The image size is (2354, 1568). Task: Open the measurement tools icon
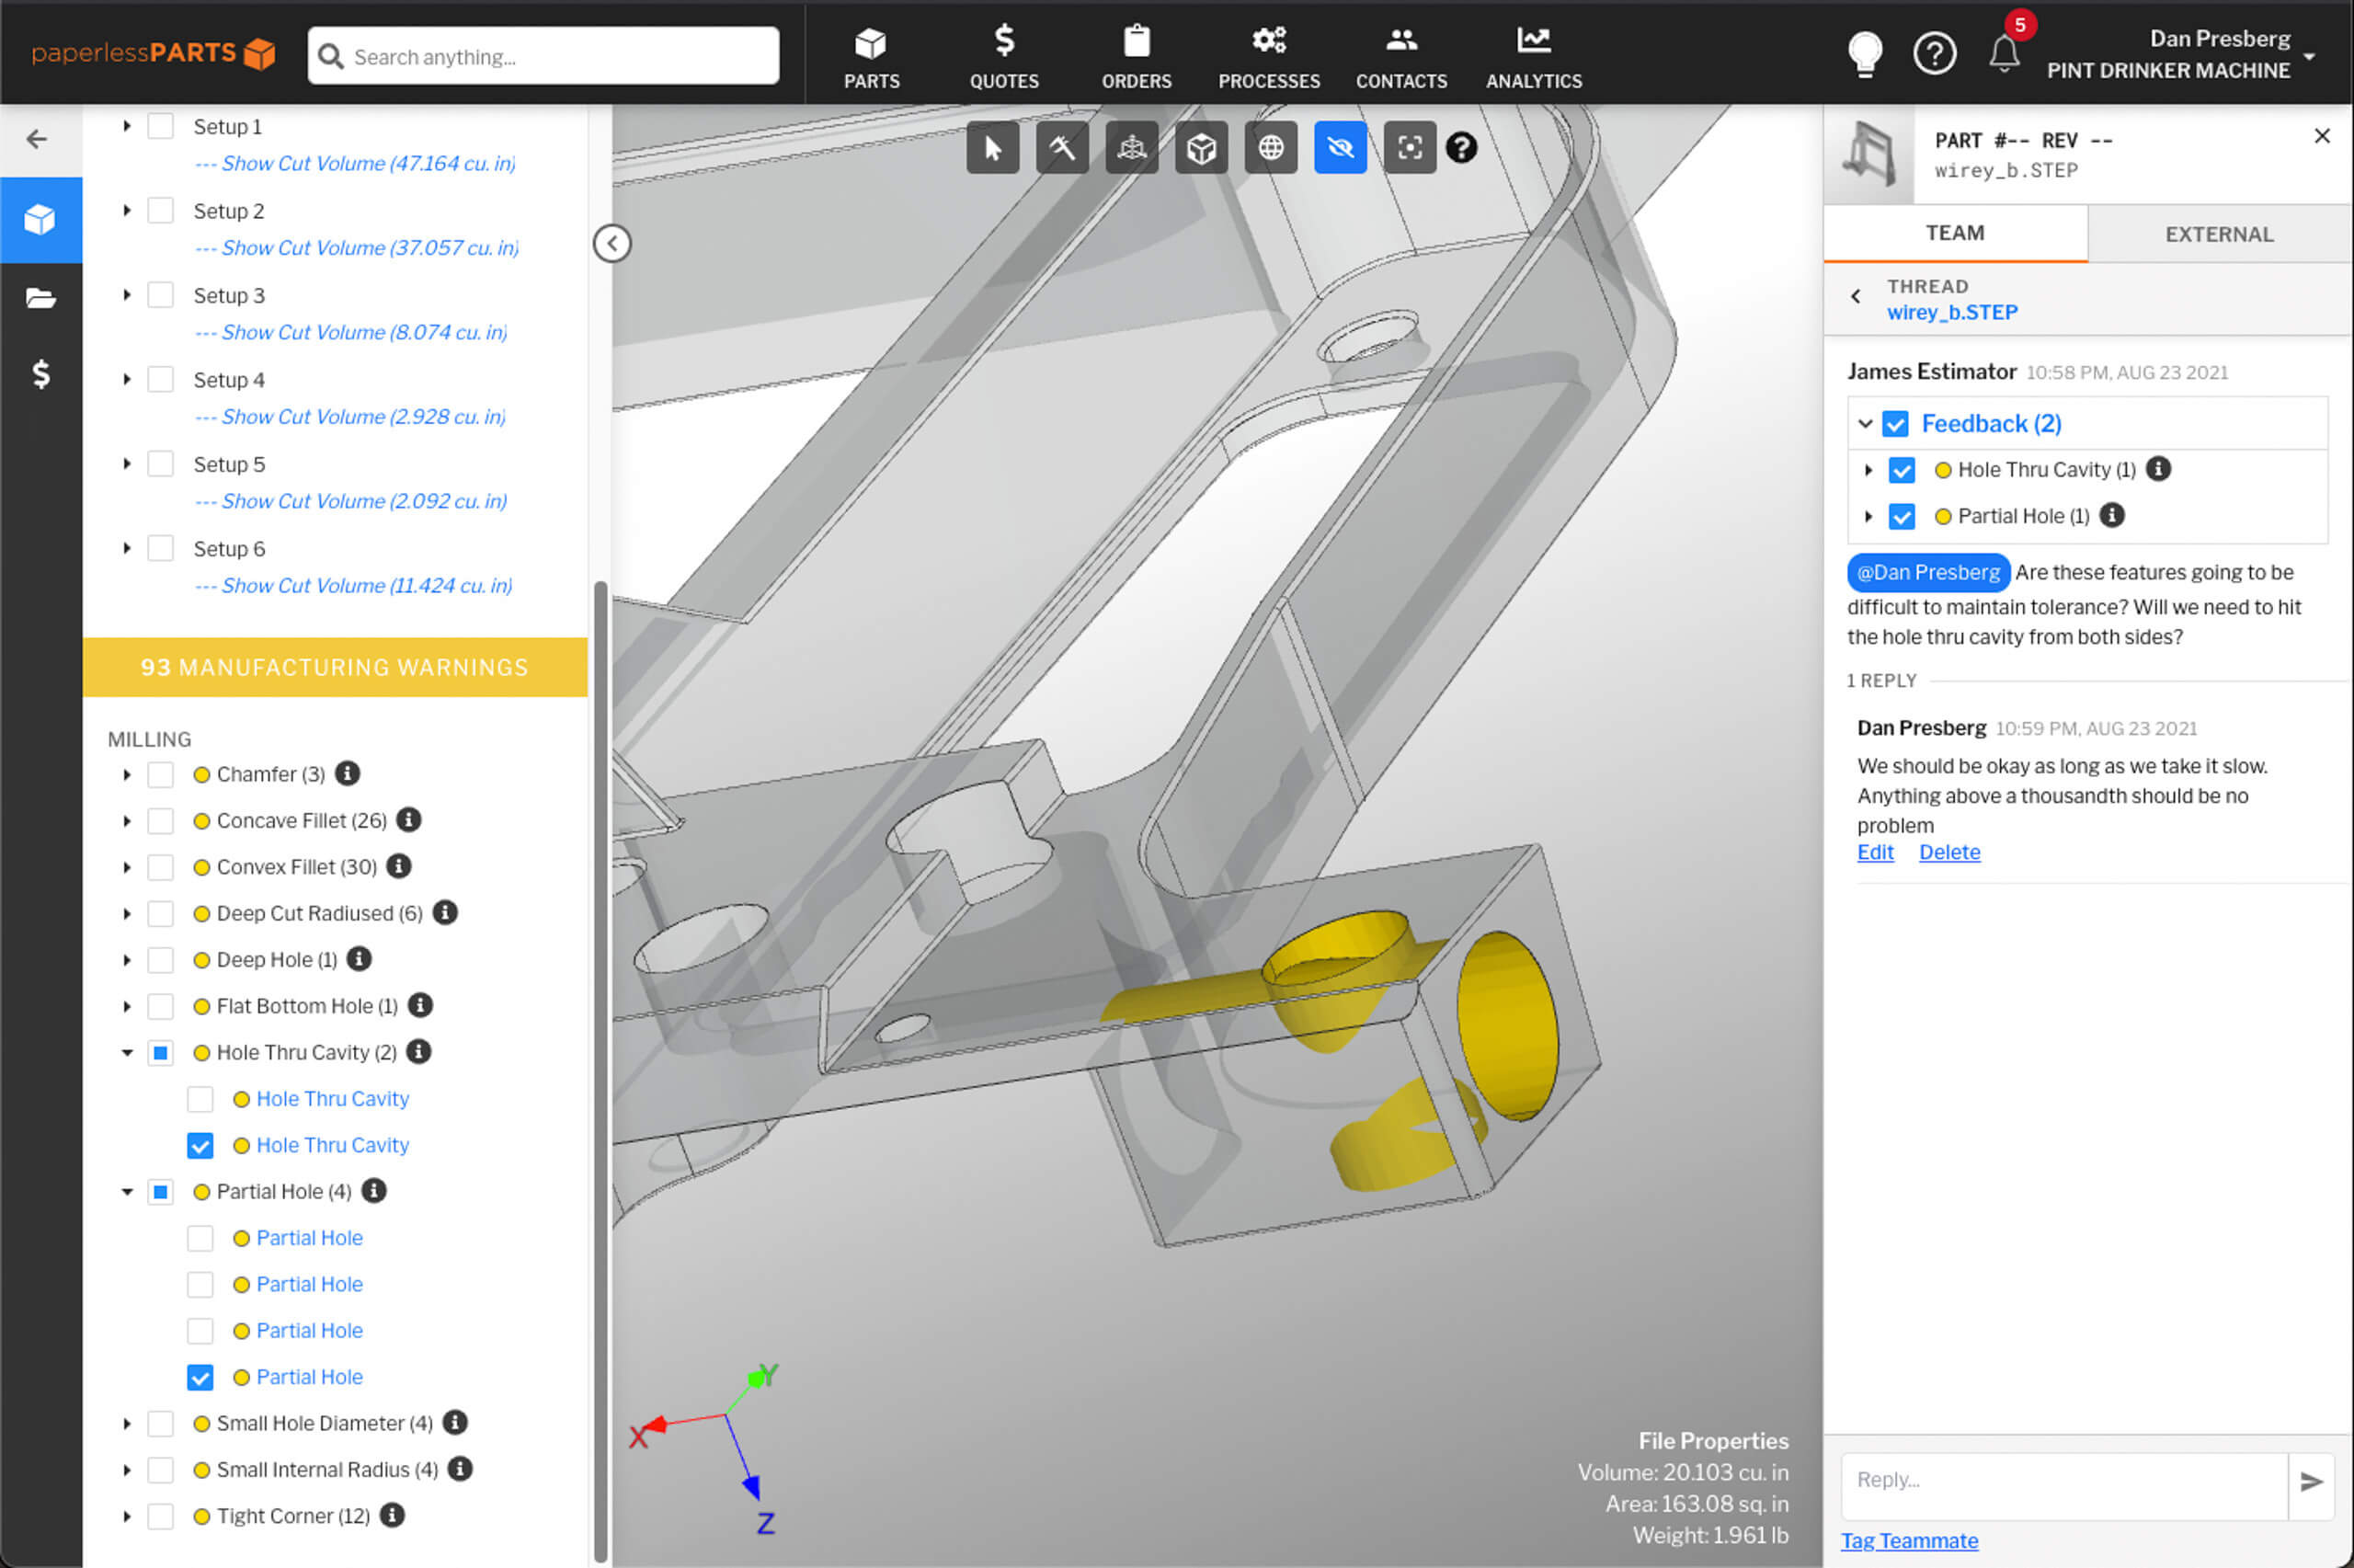click(x=1061, y=147)
